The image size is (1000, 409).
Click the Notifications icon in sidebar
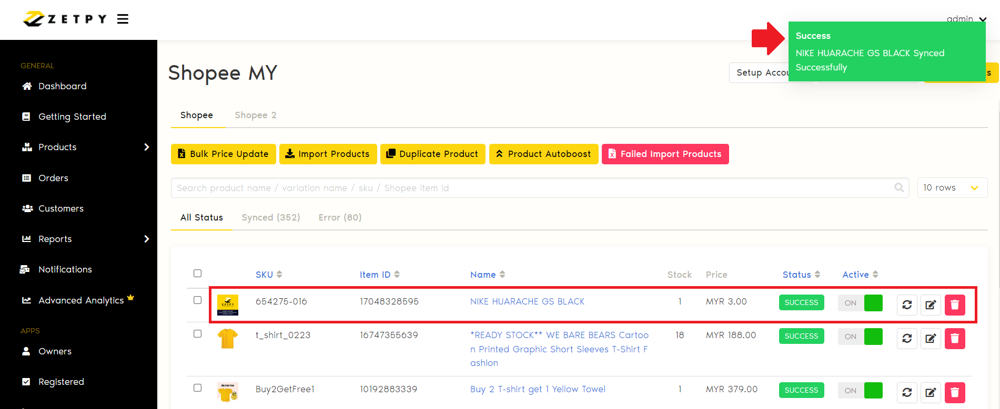25,269
